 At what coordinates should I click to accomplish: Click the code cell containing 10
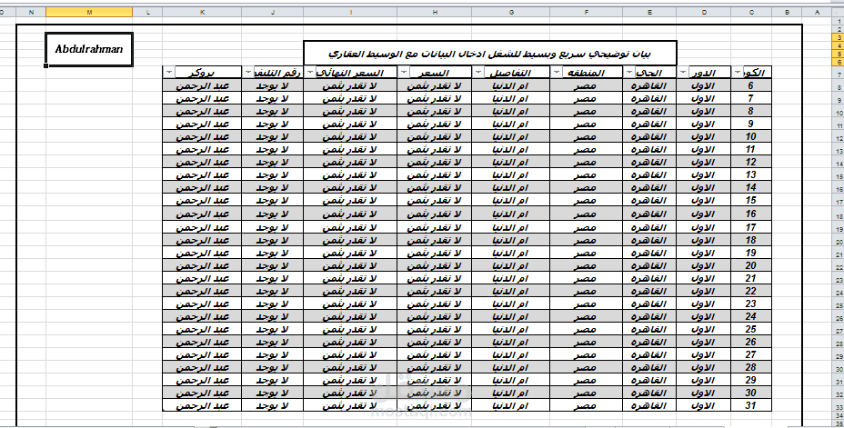(751, 136)
